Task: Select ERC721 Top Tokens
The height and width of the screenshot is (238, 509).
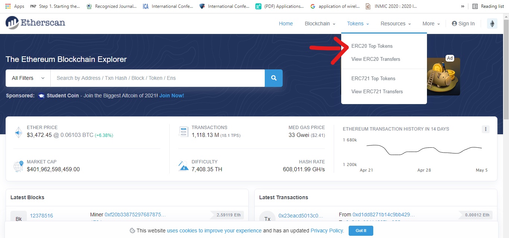Action: pos(373,78)
